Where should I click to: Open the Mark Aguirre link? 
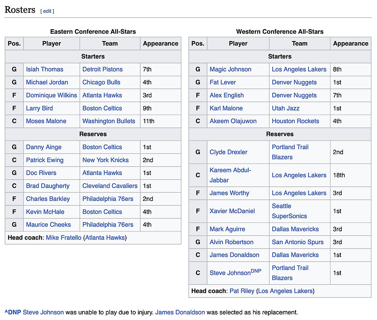(227, 229)
